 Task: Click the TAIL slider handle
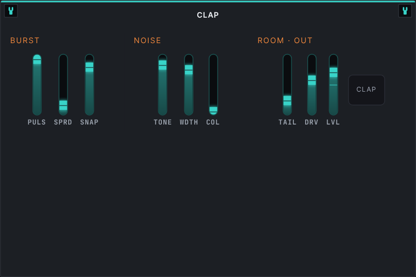[x=287, y=101]
